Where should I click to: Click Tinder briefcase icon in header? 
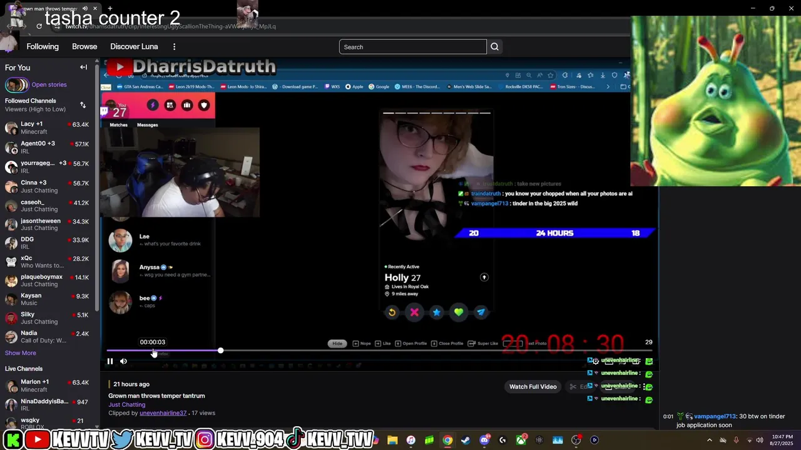186,106
